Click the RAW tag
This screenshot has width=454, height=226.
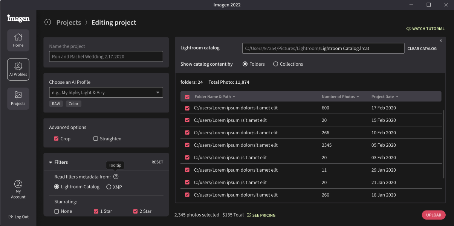click(x=56, y=104)
